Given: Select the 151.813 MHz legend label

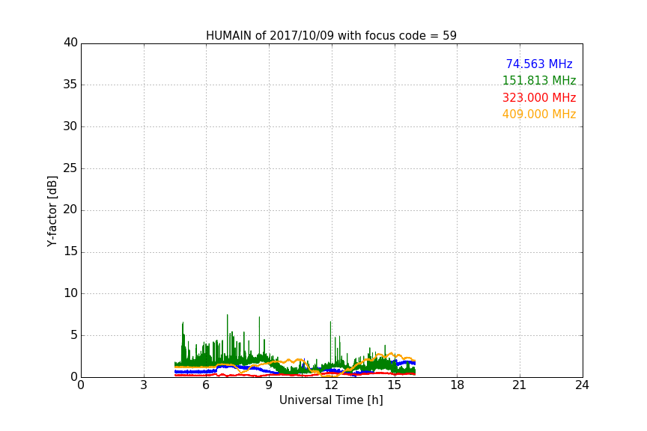Looking at the screenshot, I should point(539,80).
